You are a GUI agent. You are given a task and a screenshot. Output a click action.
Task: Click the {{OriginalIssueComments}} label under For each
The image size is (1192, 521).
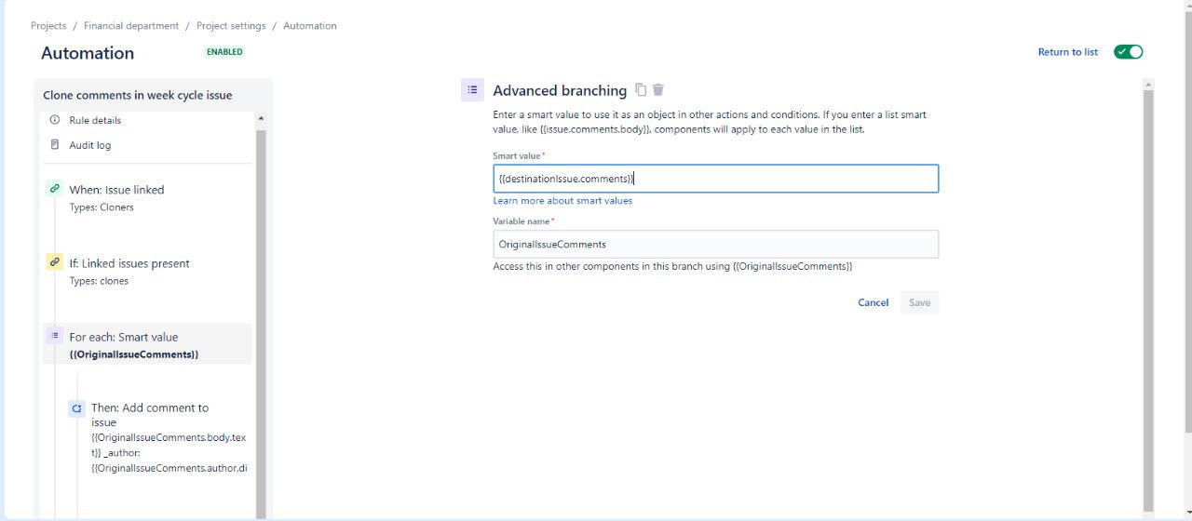point(134,354)
